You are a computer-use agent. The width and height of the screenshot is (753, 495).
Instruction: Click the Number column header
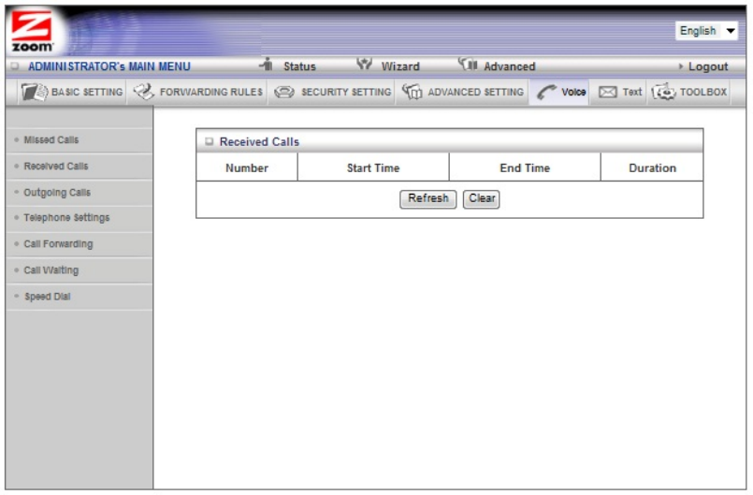[x=247, y=167]
